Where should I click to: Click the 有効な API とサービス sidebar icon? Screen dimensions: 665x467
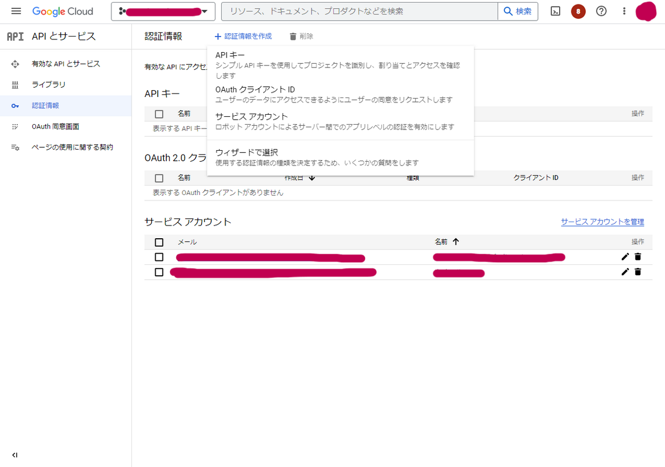pos(15,64)
